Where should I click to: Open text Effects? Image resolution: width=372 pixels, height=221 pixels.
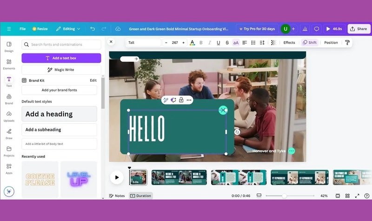pyautogui.click(x=289, y=43)
